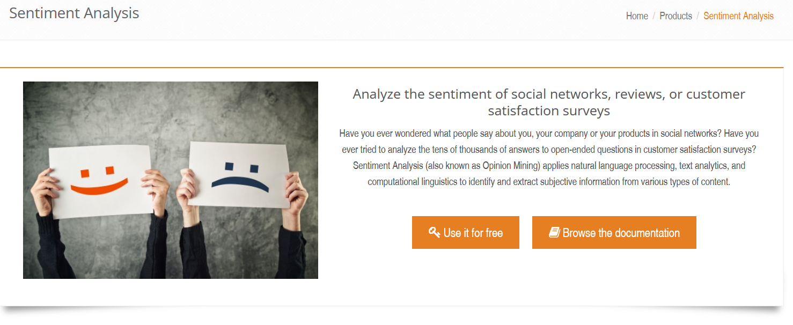The image size is (793, 325).
Task: Click the page title "Sentiment Analysis"
Action: tap(74, 13)
